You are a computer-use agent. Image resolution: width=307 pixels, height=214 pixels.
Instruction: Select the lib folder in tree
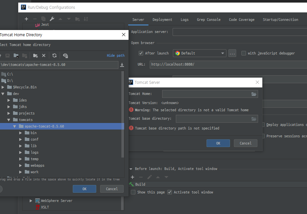(x=34, y=146)
